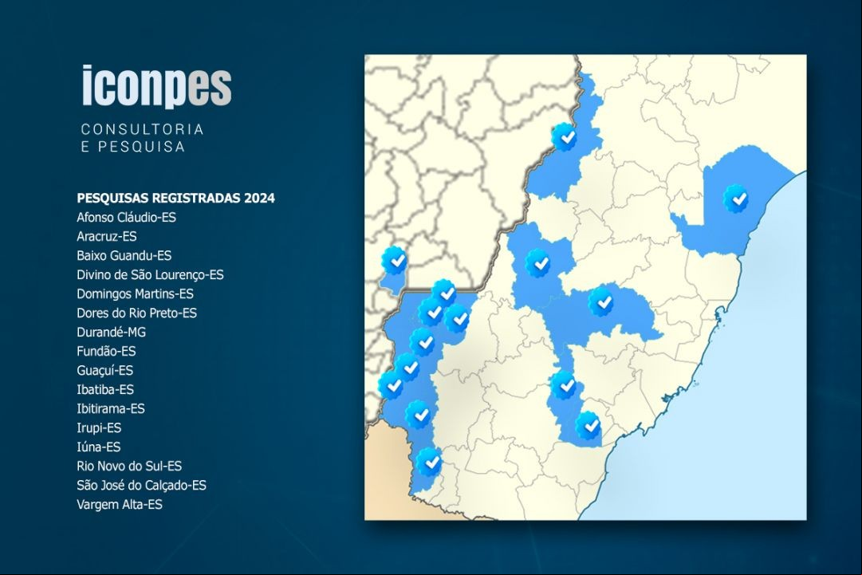This screenshot has width=862, height=575.
Task: Click 'Baixo Guandu-ES' in the list
Action: 124,256
